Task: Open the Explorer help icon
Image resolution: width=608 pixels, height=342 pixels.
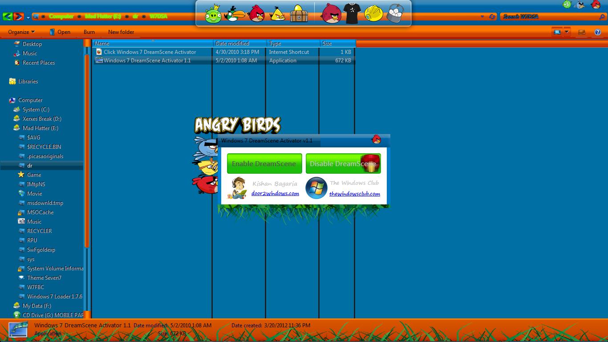Action: (598, 32)
